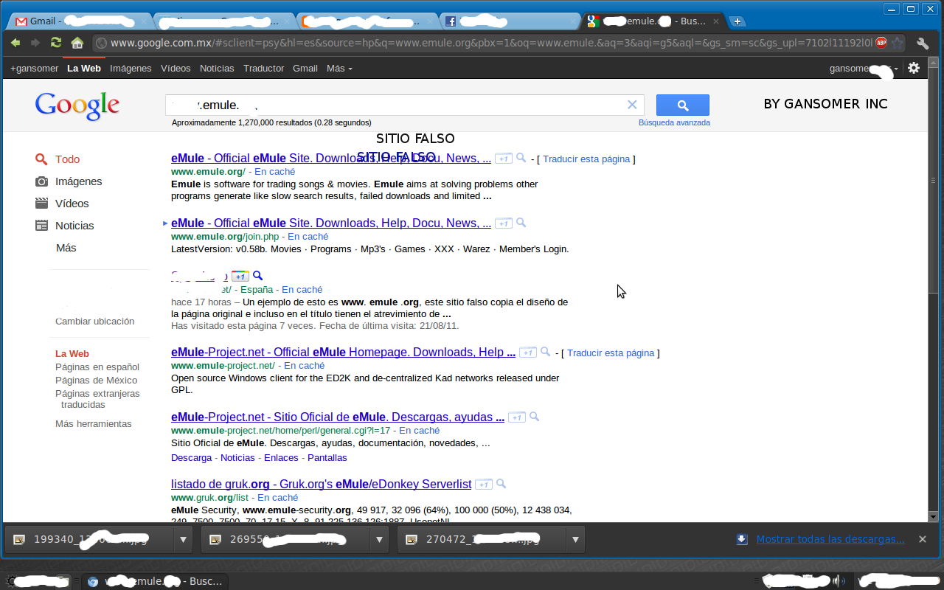Open a new browser tab with the plus icon
The height and width of the screenshot is (590, 944).
coord(737,21)
